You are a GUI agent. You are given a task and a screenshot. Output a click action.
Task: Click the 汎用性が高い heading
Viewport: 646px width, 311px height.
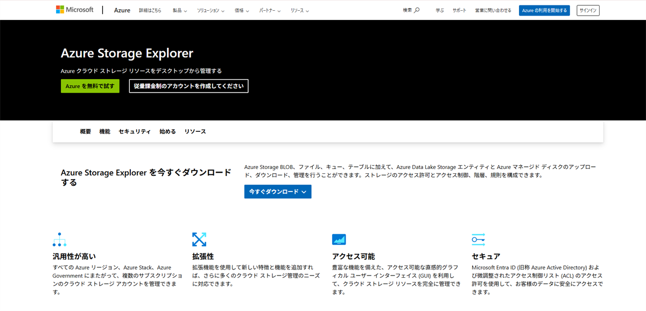click(74, 256)
